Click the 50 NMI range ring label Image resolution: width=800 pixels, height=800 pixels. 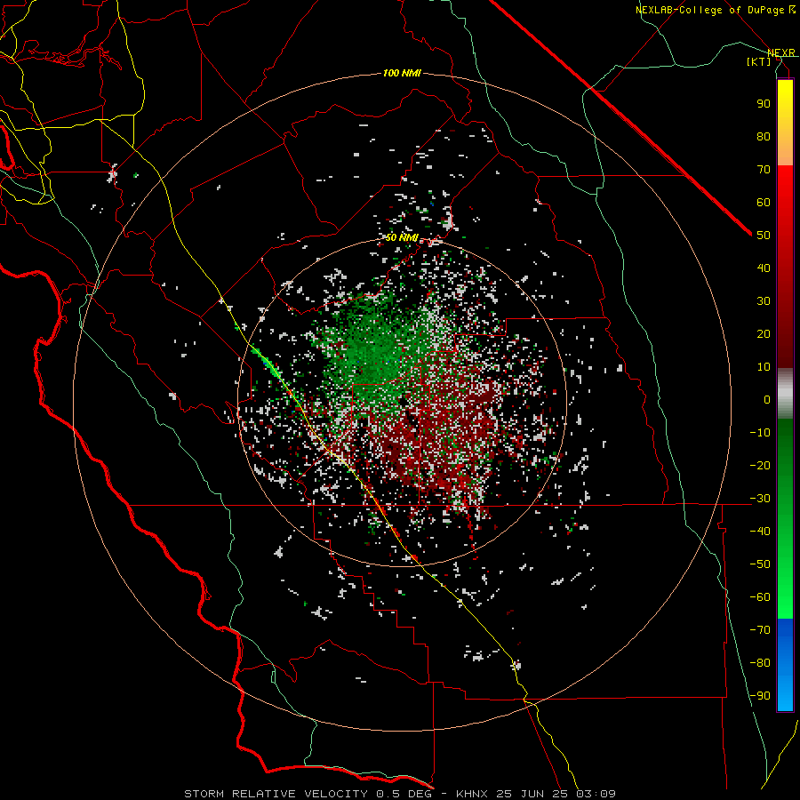[x=402, y=237]
